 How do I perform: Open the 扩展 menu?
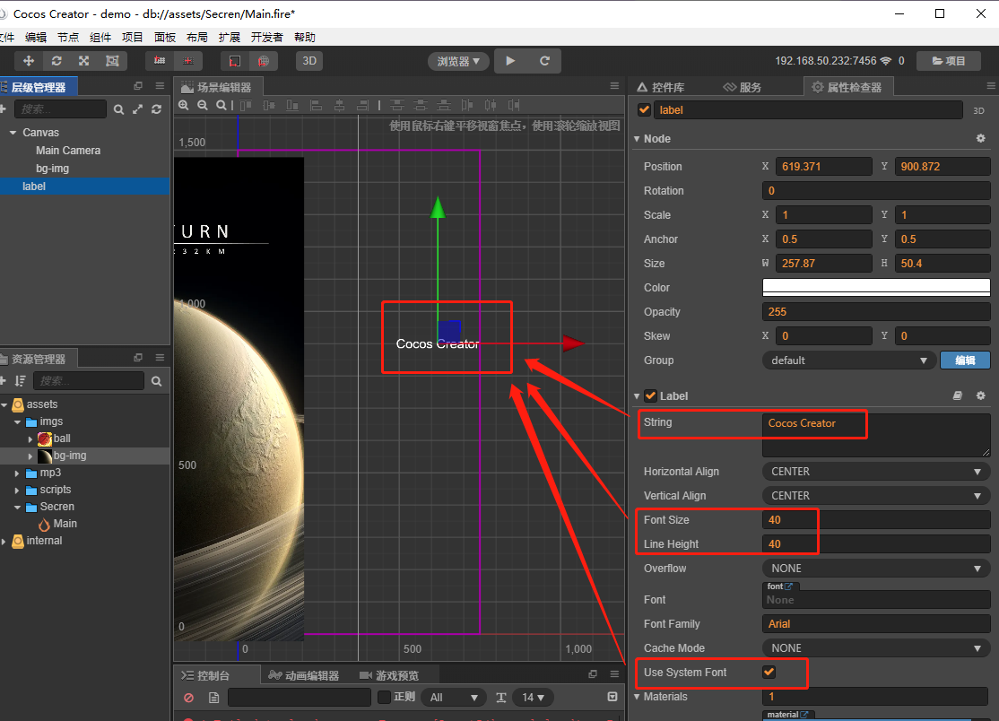click(230, 37)
